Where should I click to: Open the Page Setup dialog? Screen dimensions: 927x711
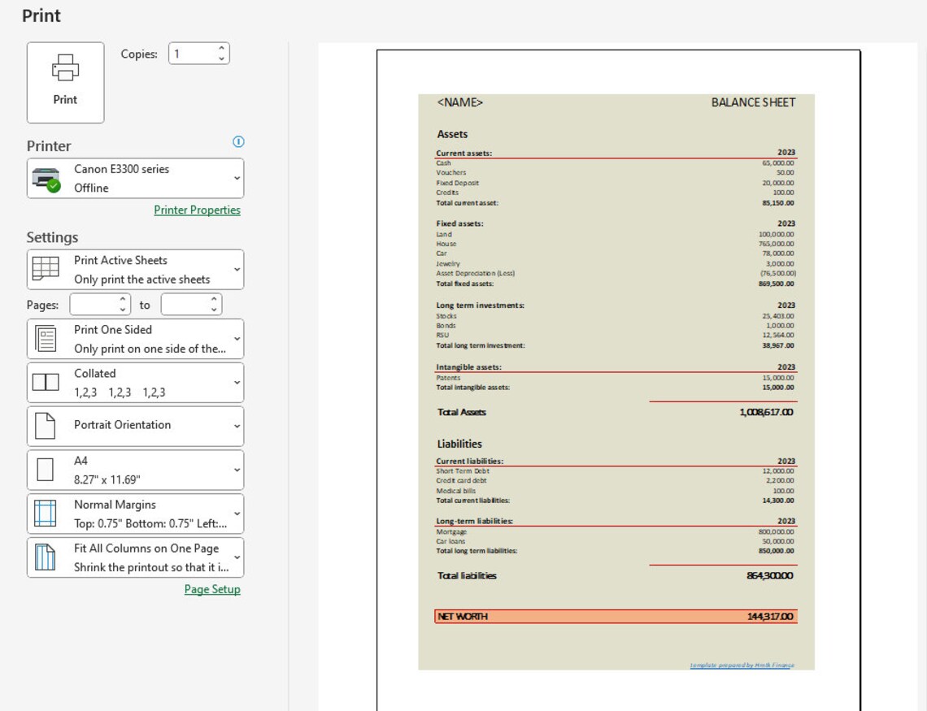click(211, 589)
